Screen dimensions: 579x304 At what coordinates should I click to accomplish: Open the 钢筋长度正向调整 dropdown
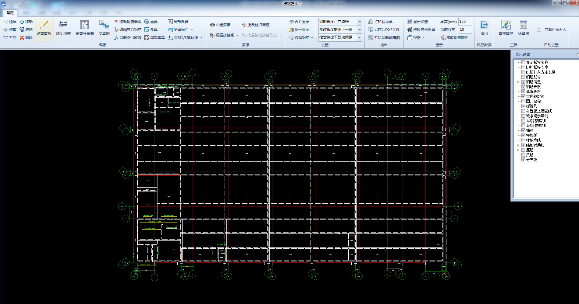tap(360, 22)
